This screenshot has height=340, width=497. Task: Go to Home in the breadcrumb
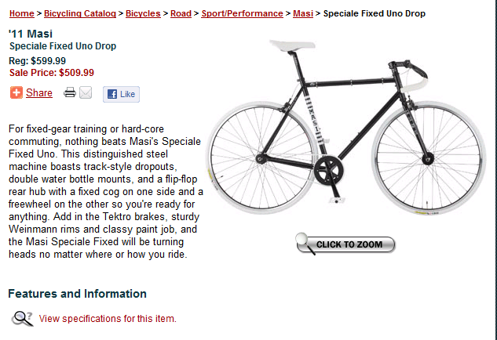[22, 13]
